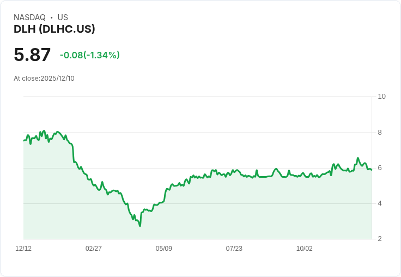This screenshot has width=401, height=277.
Task: Select the At close date text
Action: click(44, 78)
